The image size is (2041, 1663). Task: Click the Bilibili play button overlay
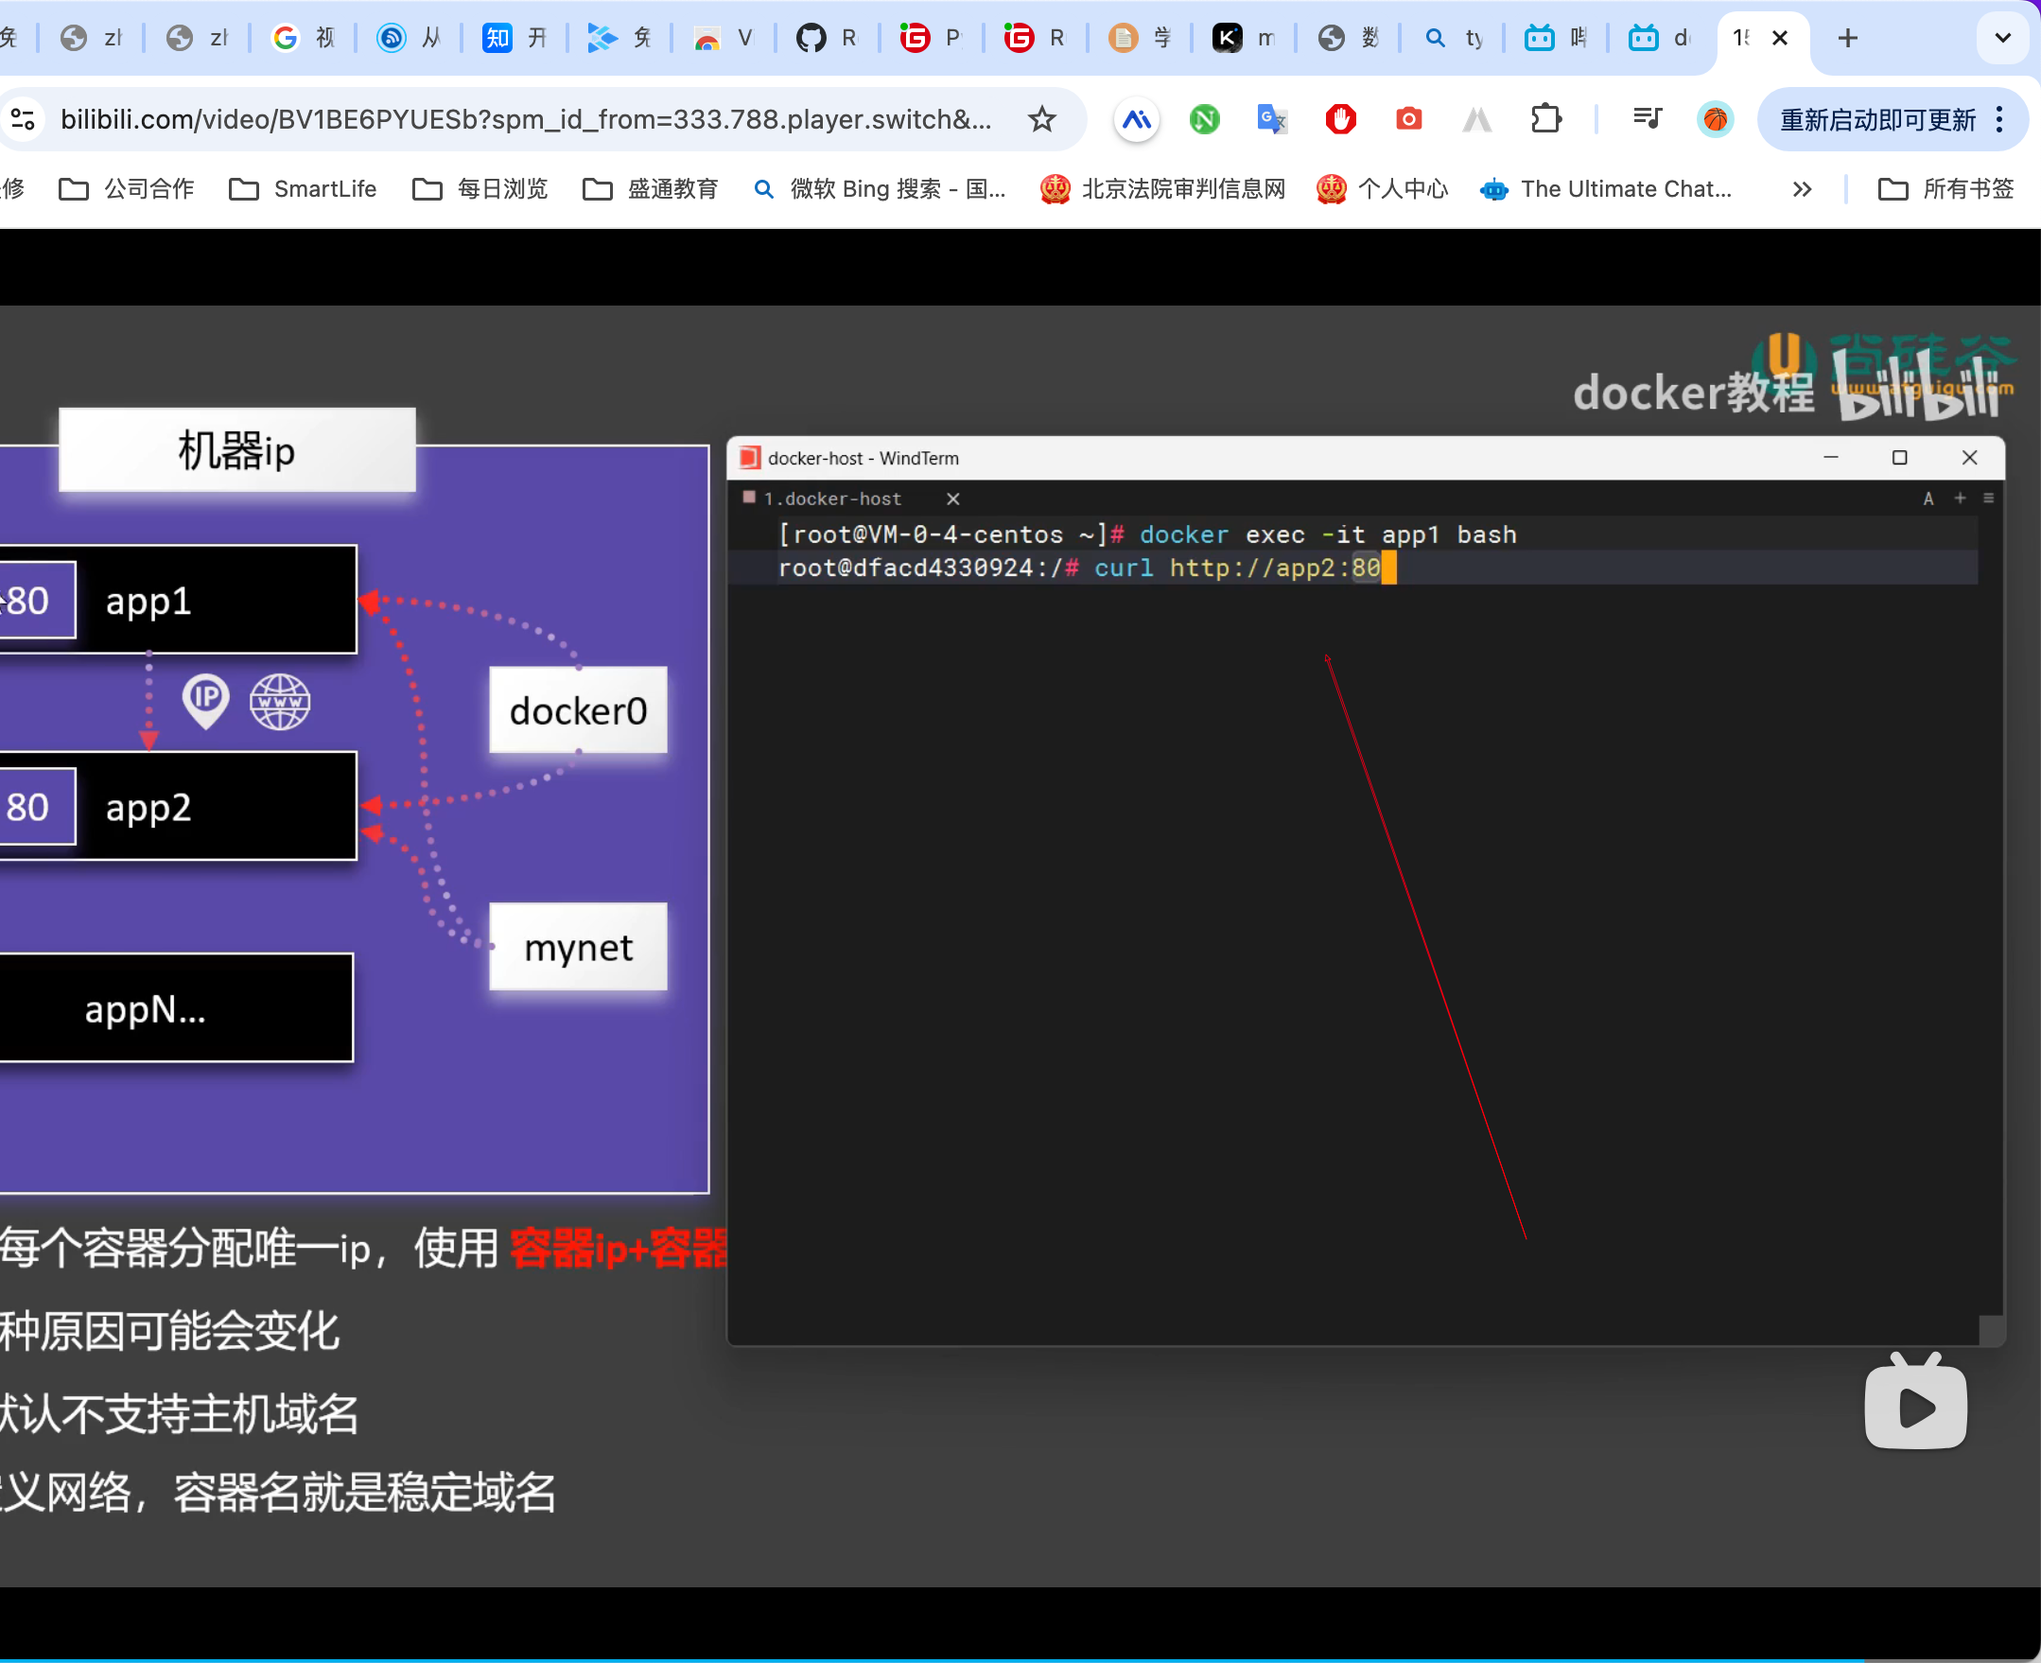click(1914, 1406)
